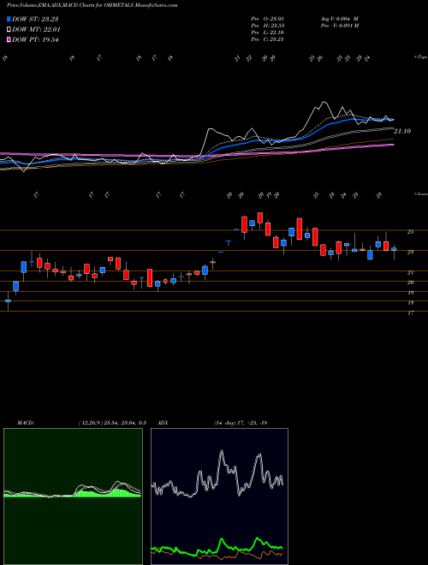Click the 'Pre O: 23.05' open value
The width and height of the screenshot is (428, 565).
coord(267,19)
